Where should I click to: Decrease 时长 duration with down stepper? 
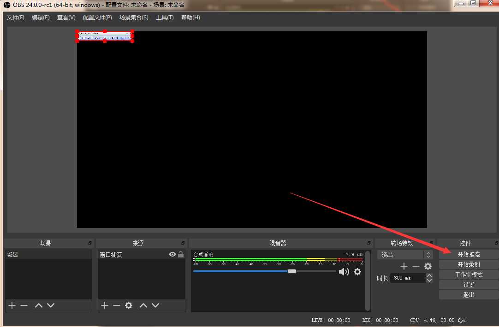(429, 280)
